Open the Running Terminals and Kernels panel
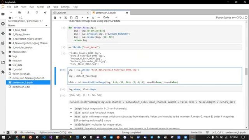This screenshot has height=140, width=249. pyautogui.click(x=3, y=24)
